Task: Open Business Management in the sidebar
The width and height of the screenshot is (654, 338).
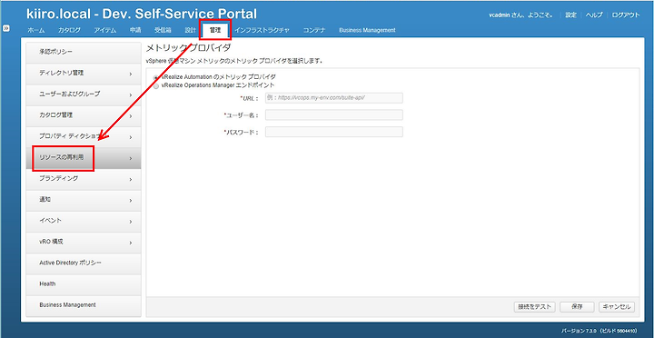Action: [84, 306]
